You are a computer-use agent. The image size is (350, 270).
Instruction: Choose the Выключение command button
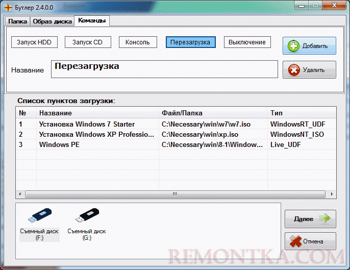tap(247, 42)
